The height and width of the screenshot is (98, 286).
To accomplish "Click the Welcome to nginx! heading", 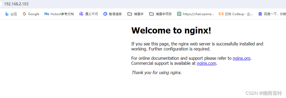I will (171, 31).
